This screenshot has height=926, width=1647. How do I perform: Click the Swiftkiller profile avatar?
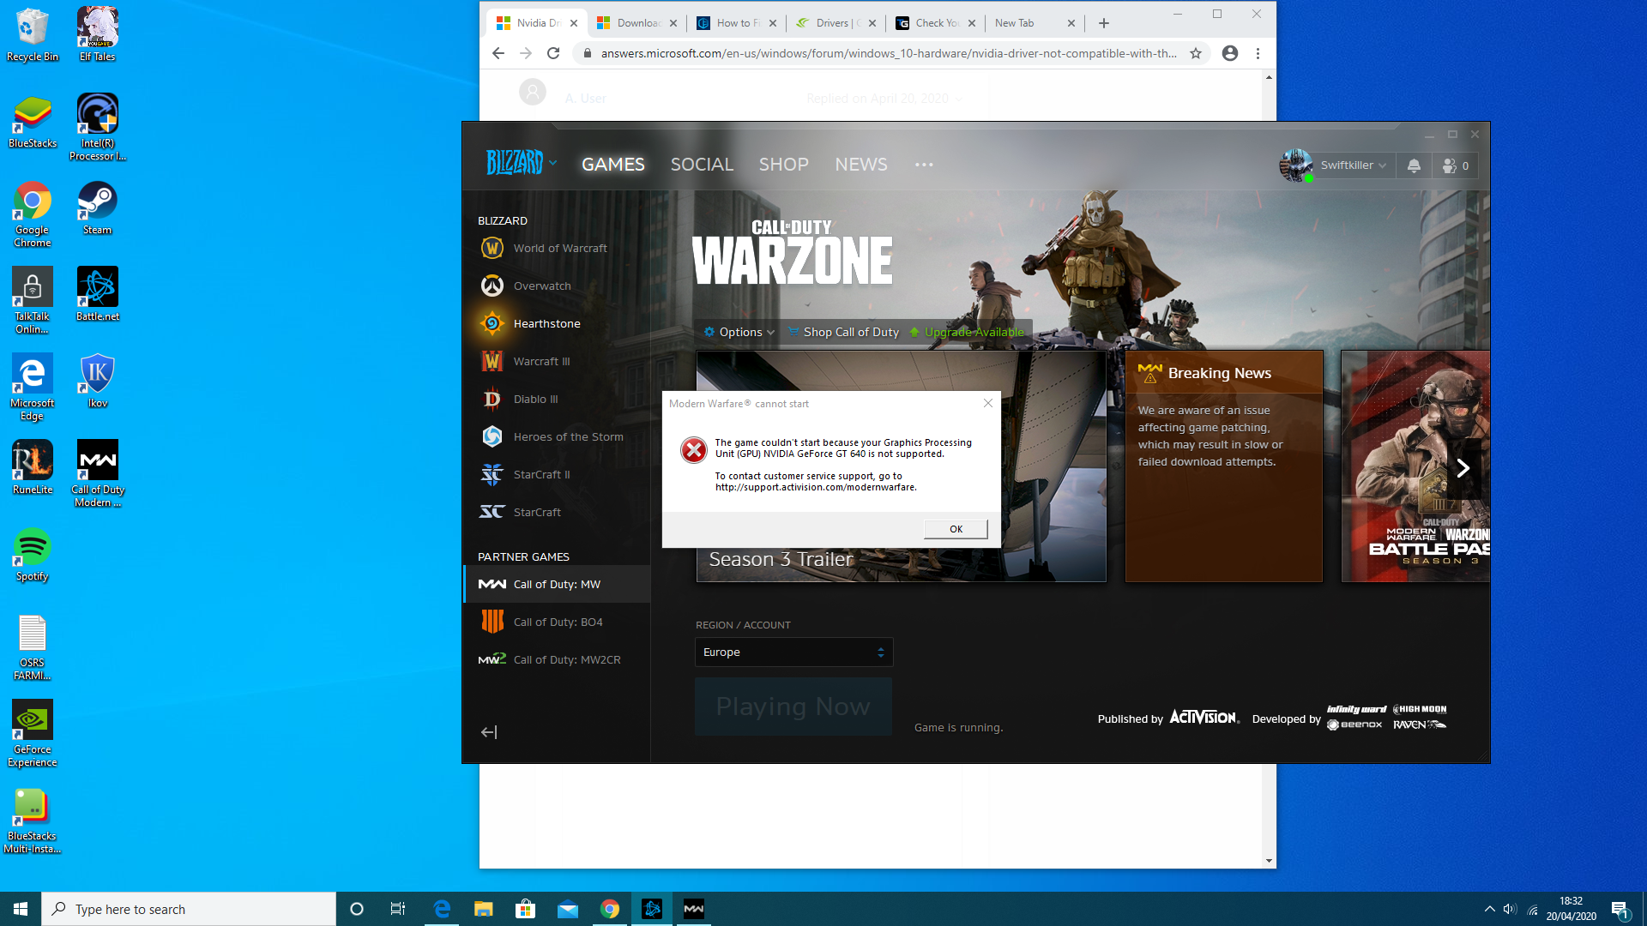pos(1296,165)
